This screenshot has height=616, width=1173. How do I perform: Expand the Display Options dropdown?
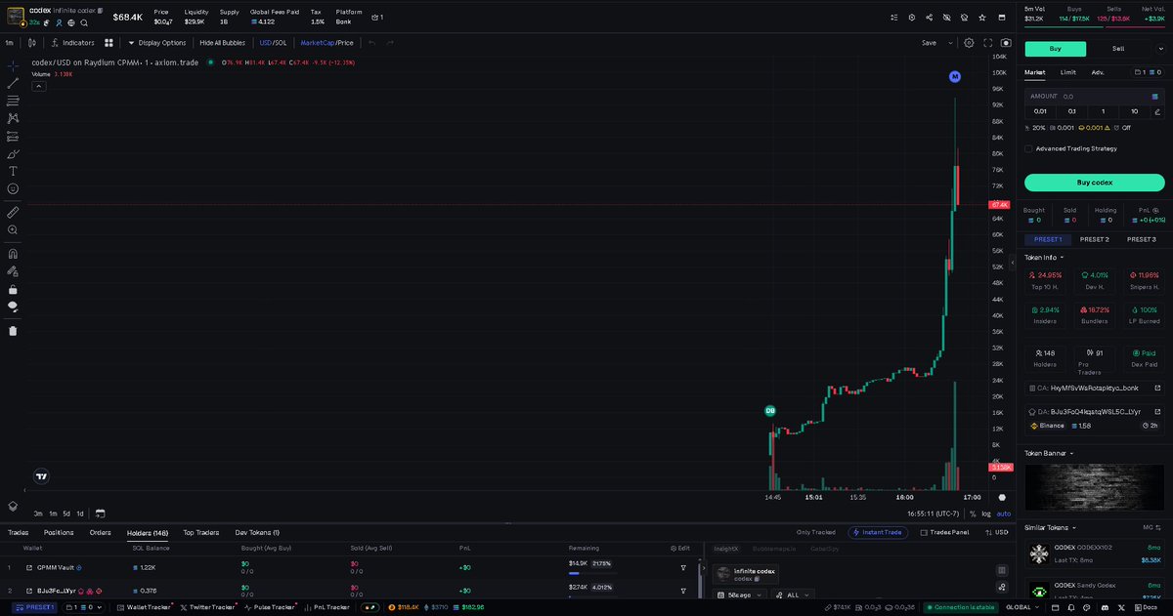[156, 43]
